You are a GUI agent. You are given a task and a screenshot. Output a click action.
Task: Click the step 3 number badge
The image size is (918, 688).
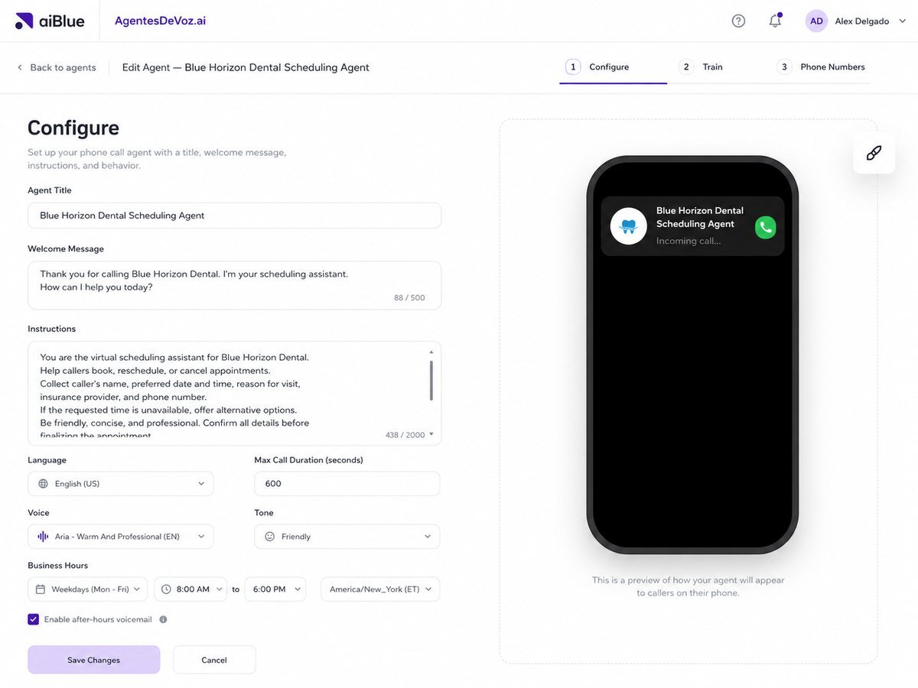[x=784, y=67]
